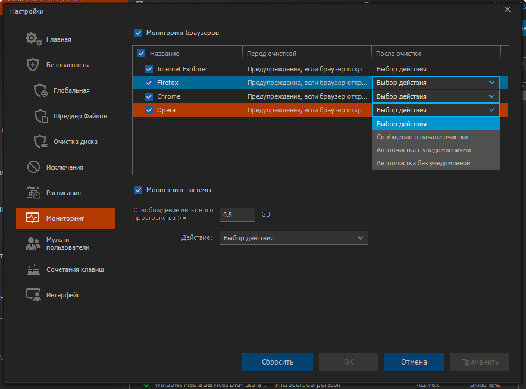Click the keyboard icon for Сочетания клавиш
The height and width of the screenshot is (389, 526).
pyautogui.click(x=33, y=269)
